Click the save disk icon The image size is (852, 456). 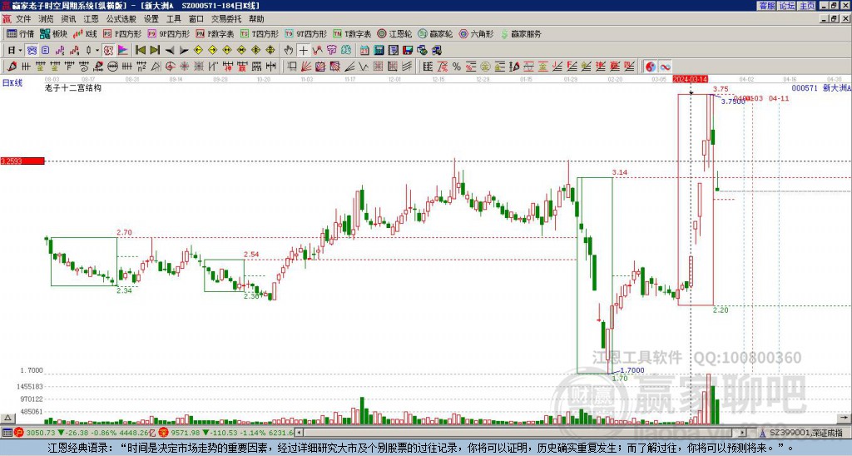pos(408,50)
